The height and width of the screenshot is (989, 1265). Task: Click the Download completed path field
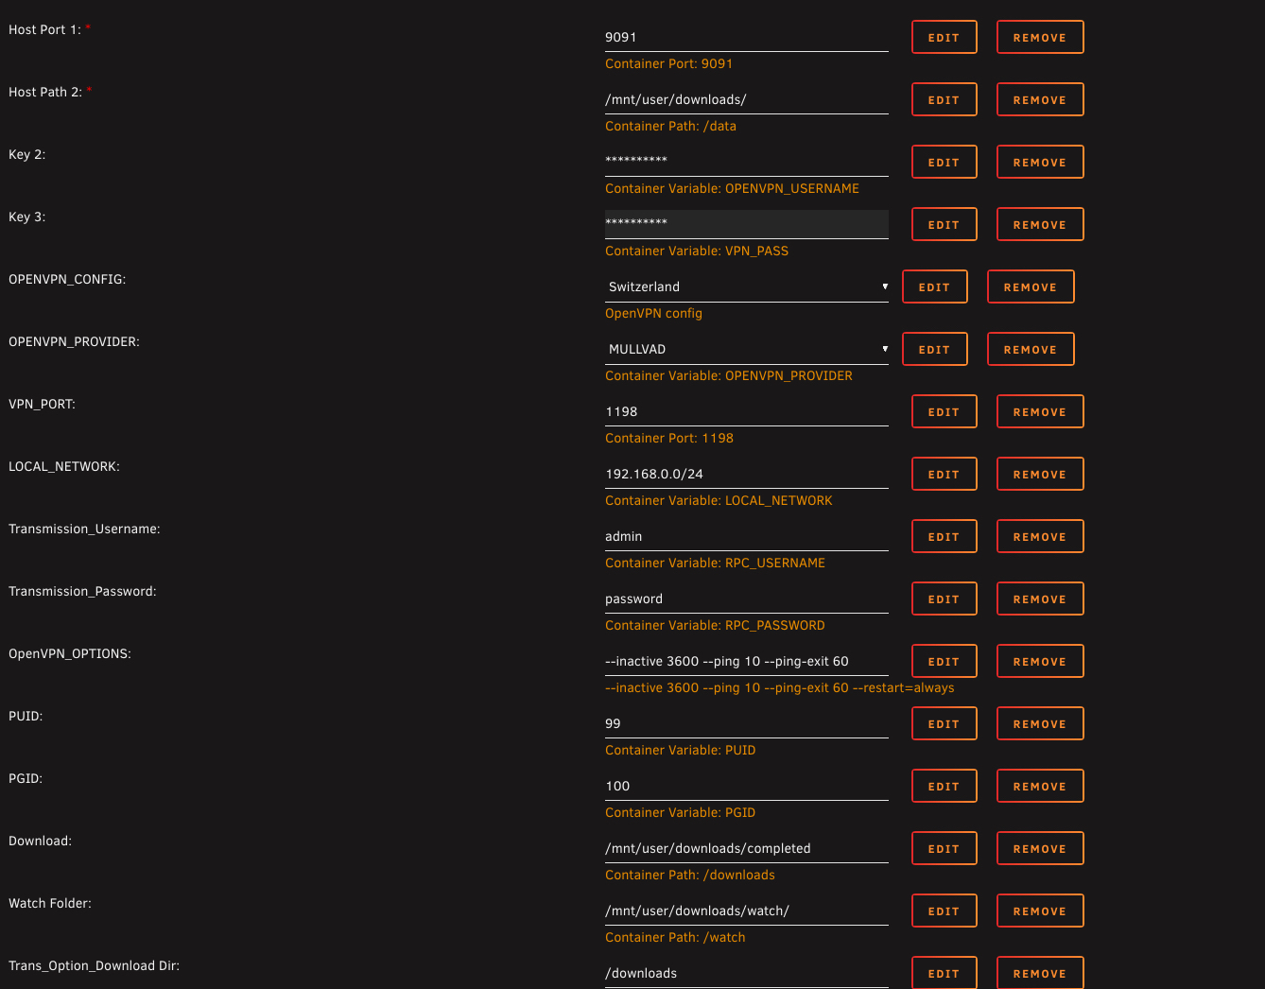tap(746, 848)
